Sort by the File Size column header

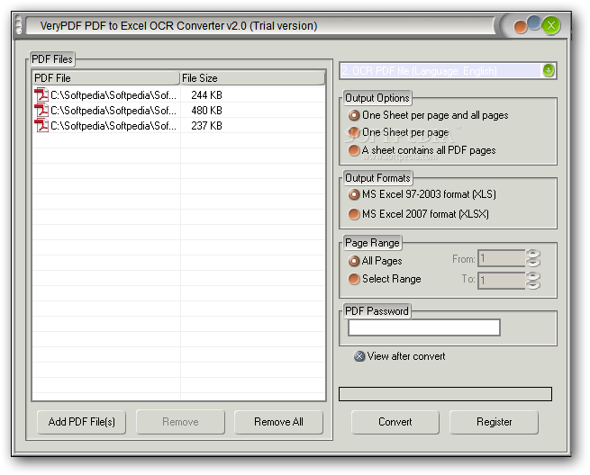click(252, 78)
